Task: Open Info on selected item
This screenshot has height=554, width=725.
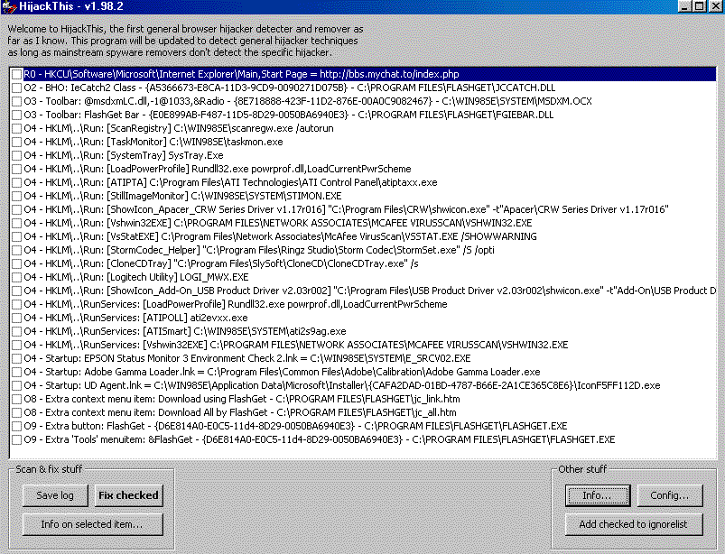Action: coord(92,524)
